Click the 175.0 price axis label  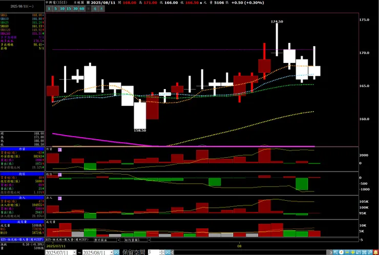pyautogui.click(x=364, y=20)
